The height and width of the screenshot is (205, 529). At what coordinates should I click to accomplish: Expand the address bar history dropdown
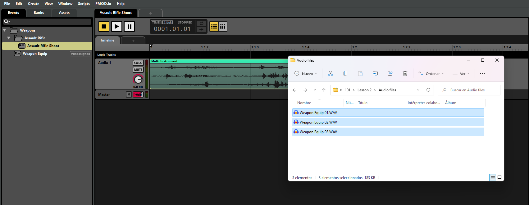pos(418,90)
